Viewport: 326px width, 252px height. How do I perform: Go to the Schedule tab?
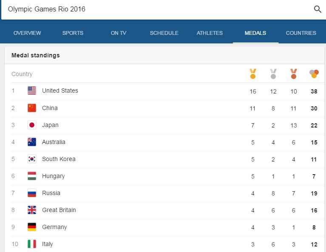pyautogui.click(x=164, y=33)
